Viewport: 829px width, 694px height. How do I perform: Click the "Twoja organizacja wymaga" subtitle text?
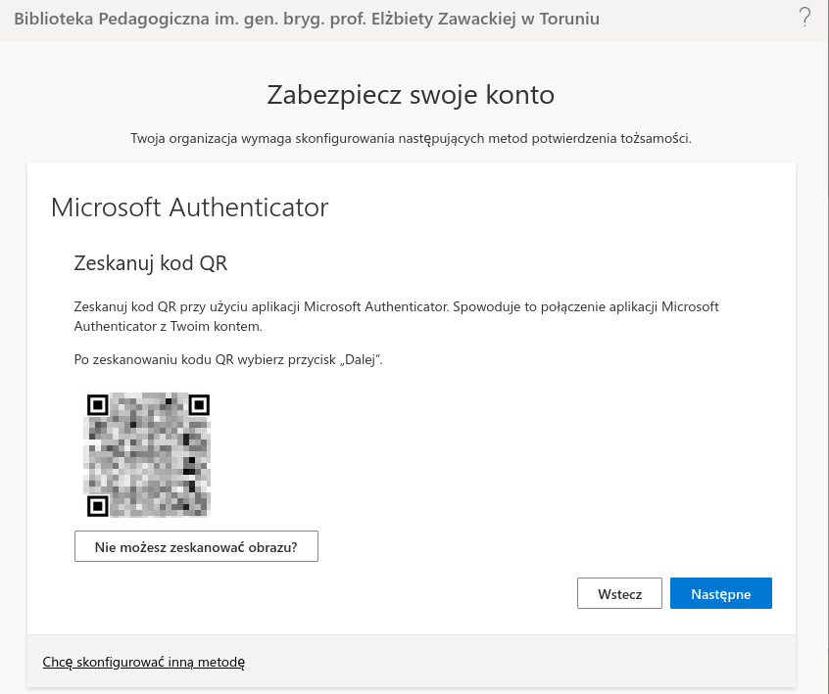(x=411, y=138)
